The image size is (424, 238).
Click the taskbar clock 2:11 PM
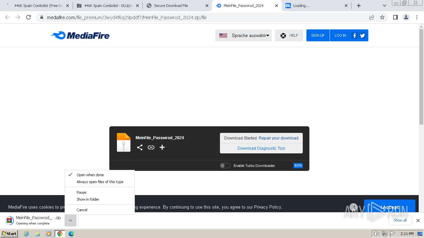coord(407,234)
